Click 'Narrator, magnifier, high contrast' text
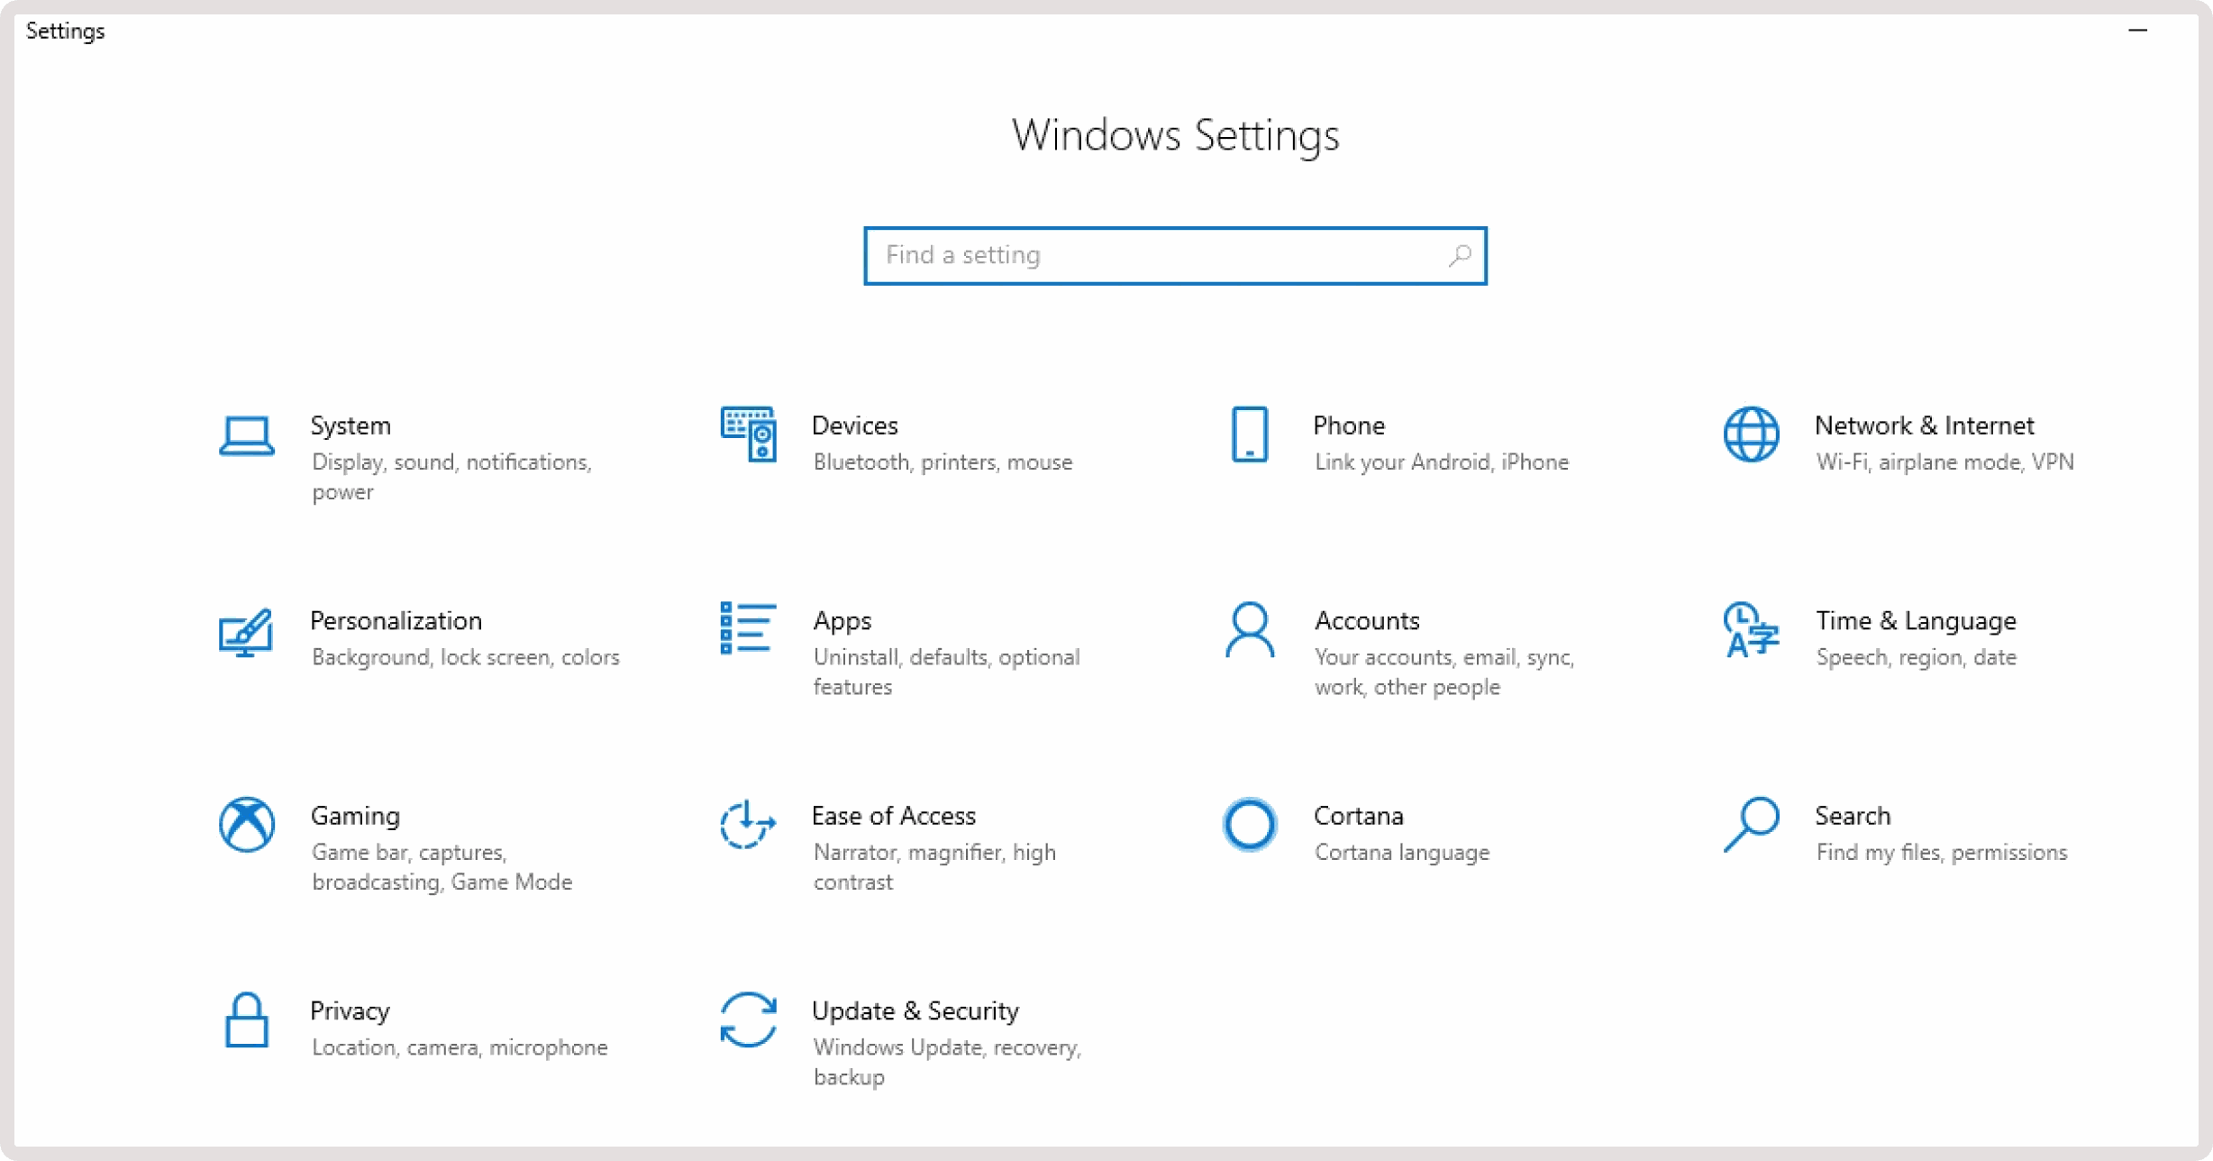Image resolution: width=2213 pixels, height=1161 pixels. [934, 867]
